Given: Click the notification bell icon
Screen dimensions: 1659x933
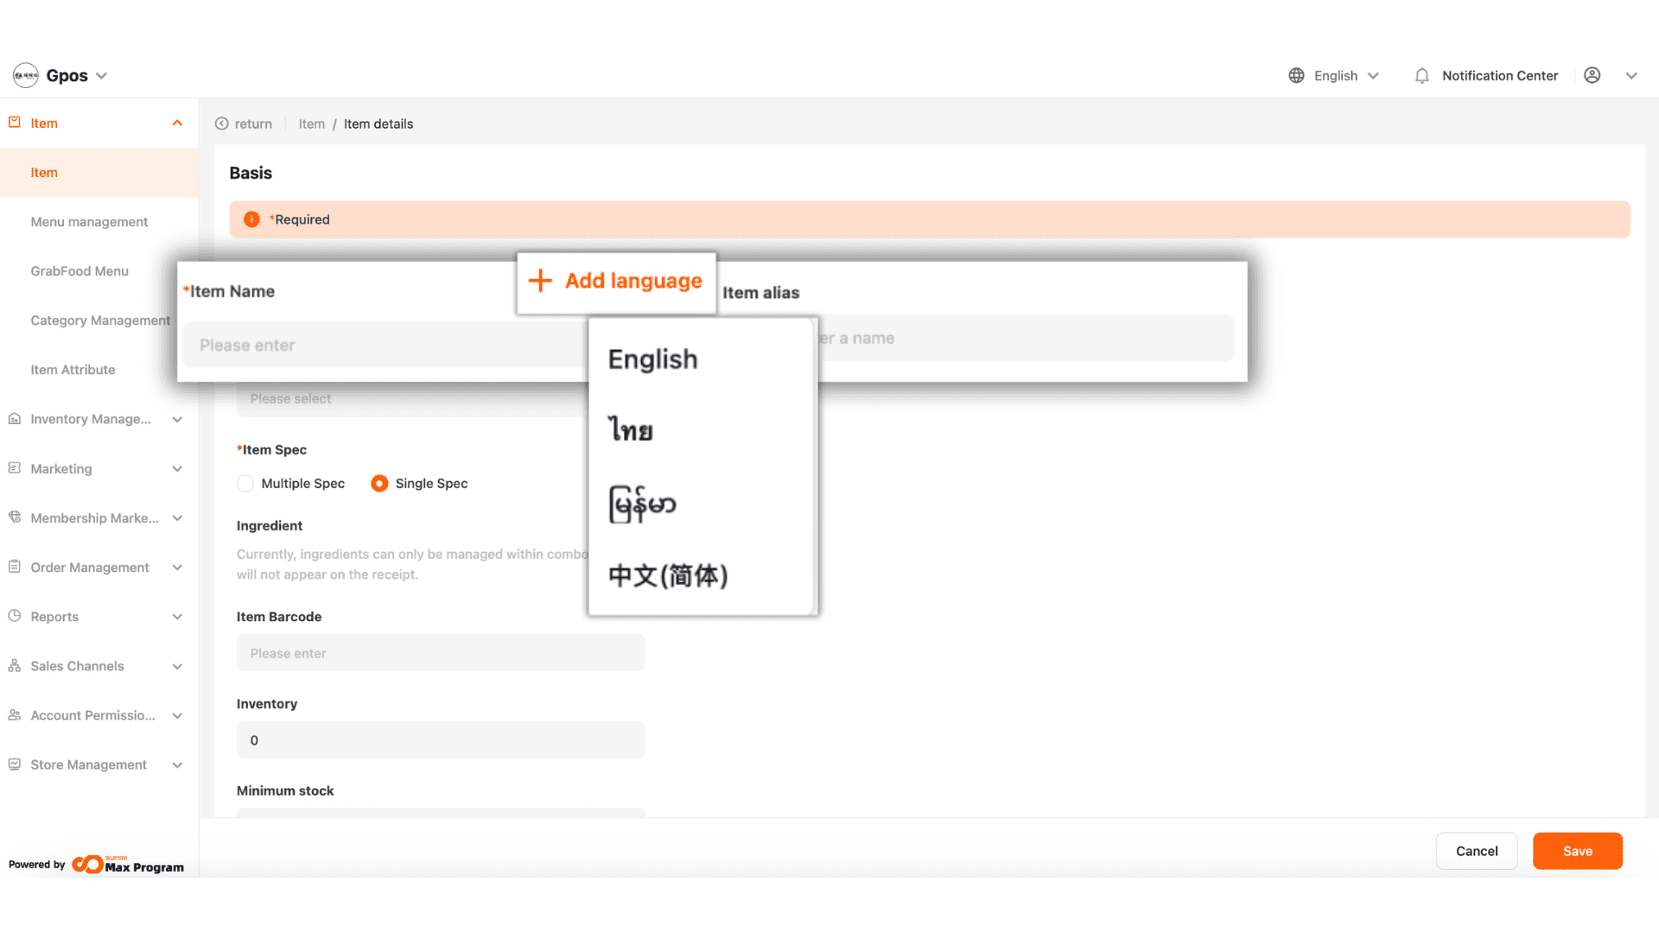Looking at the screenshot, I should 1421,76.
